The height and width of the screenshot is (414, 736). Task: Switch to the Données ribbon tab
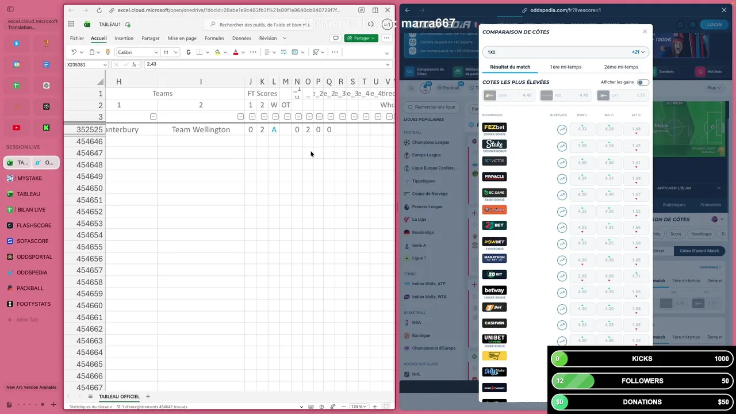[241, 38]
